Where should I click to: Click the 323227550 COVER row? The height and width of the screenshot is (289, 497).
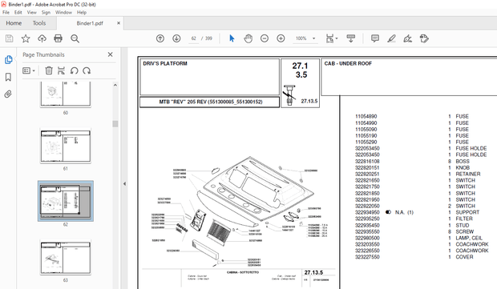(x=414, y=257)
